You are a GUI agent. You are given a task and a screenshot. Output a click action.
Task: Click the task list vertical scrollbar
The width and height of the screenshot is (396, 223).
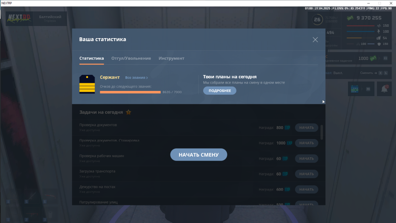coord(322,132)
